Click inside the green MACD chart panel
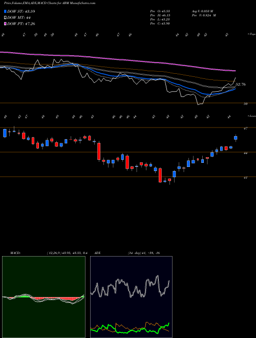This screenshot has height=338, width=256. [44, 297]
